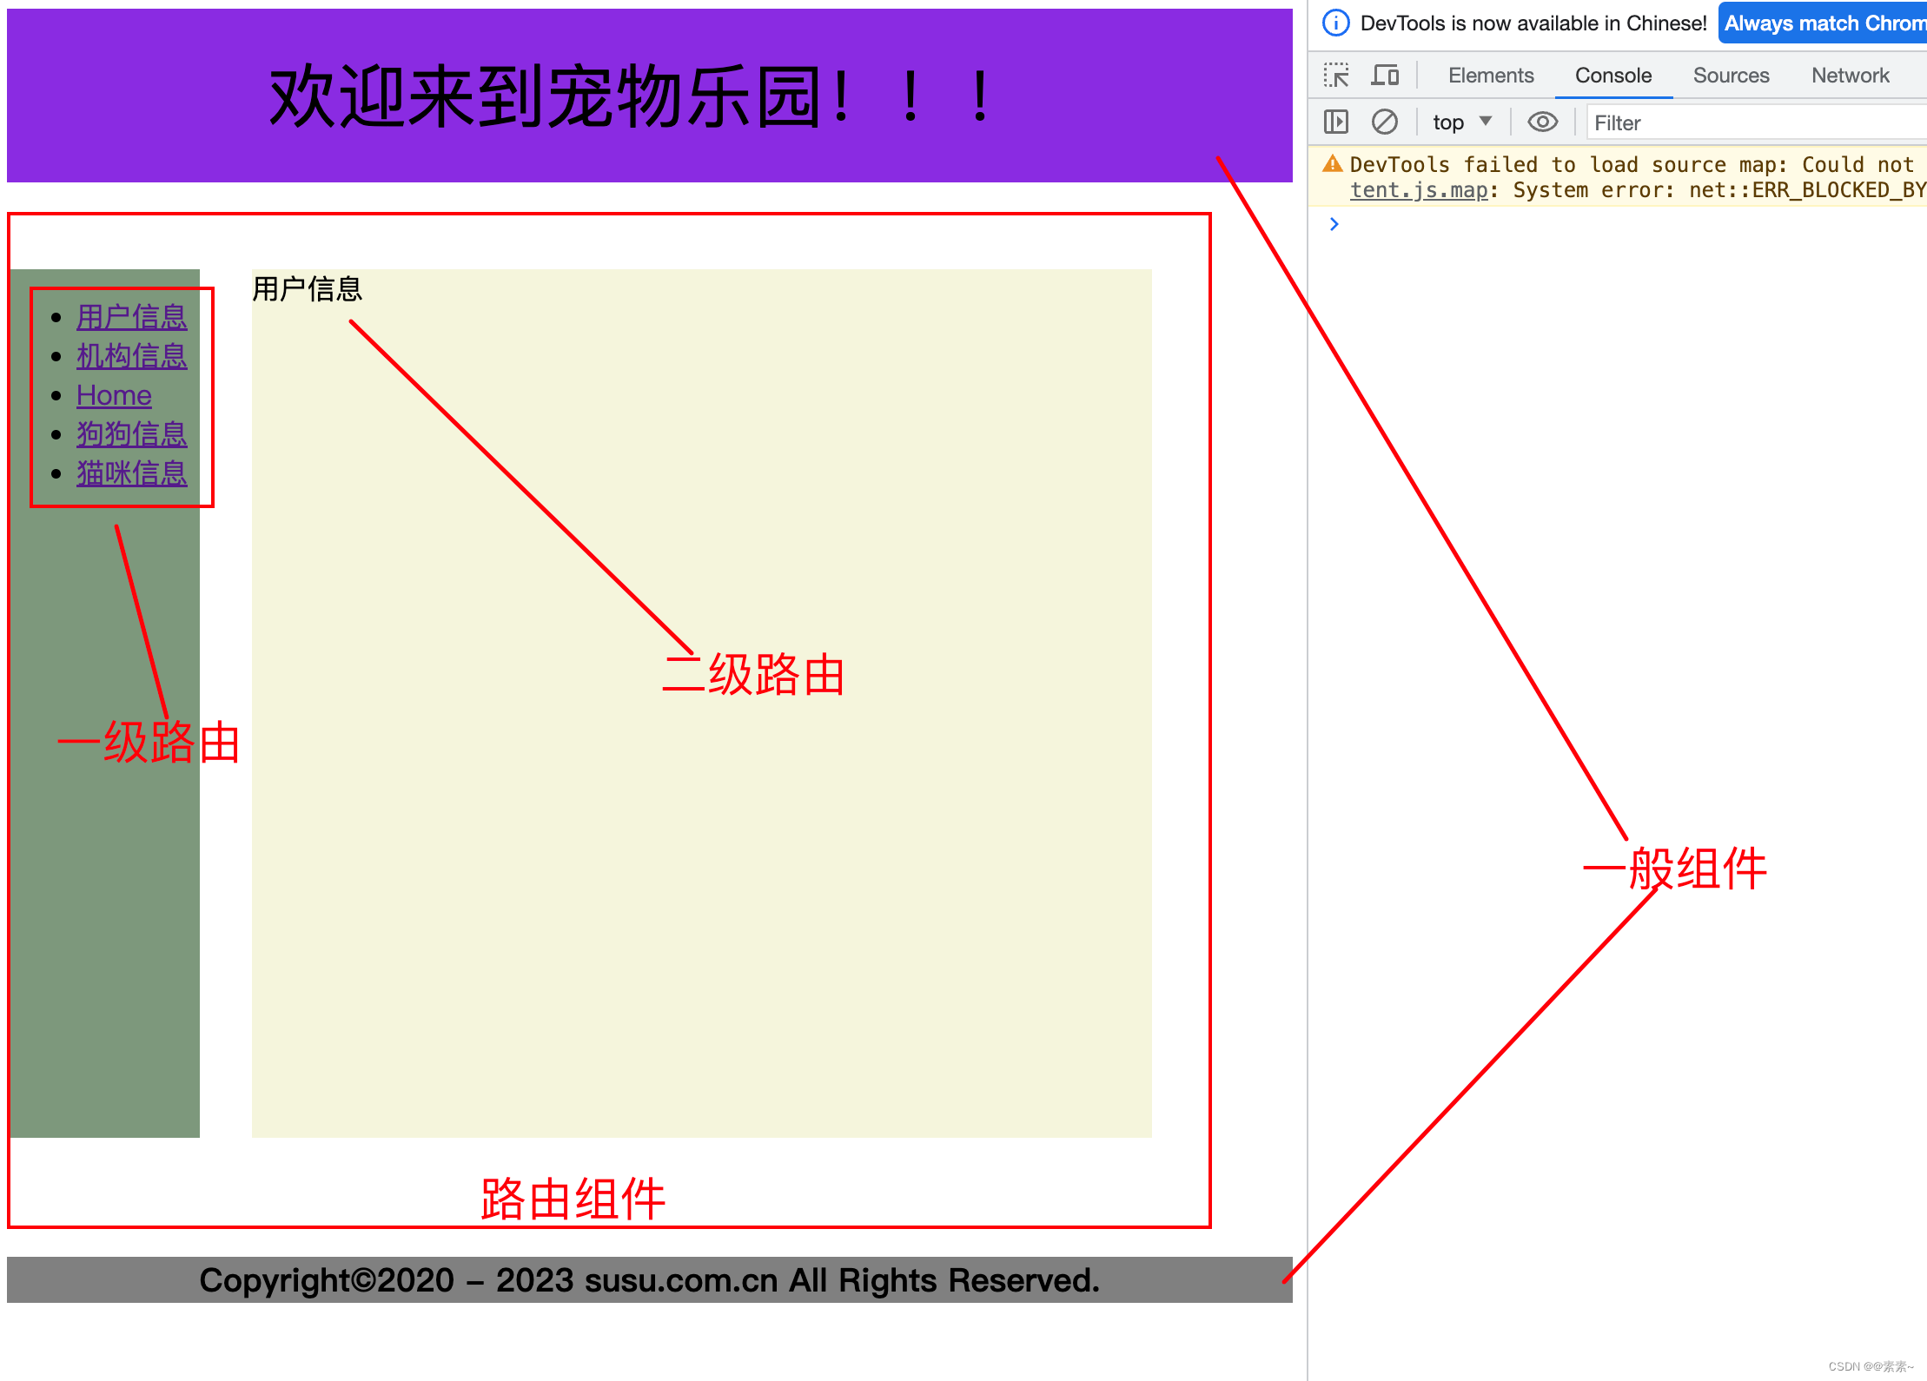
Task: Clear the console messages
Action: tap(1386, 122)
